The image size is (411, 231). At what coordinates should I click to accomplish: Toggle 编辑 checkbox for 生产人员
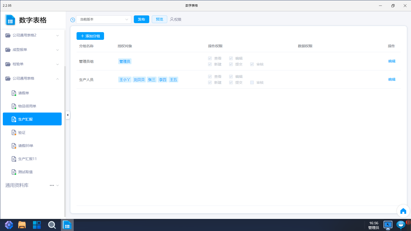pyautogui.click(x=231, y=77)
